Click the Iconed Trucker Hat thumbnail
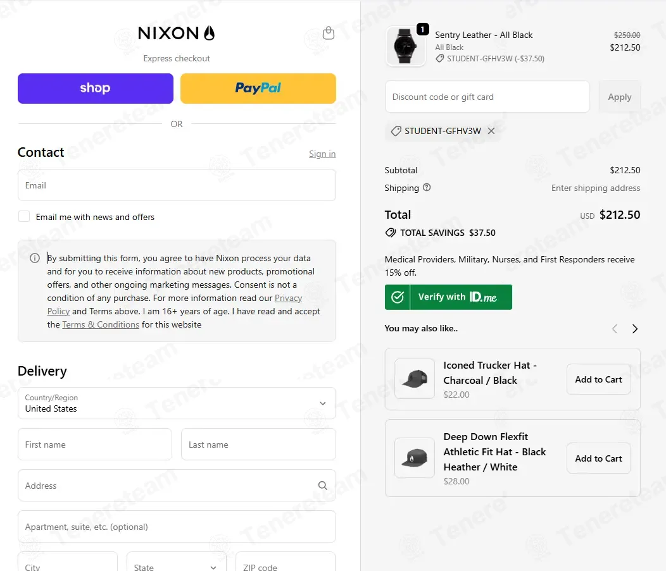This screenshot has height=571, width=666. [x=415, y=378]
